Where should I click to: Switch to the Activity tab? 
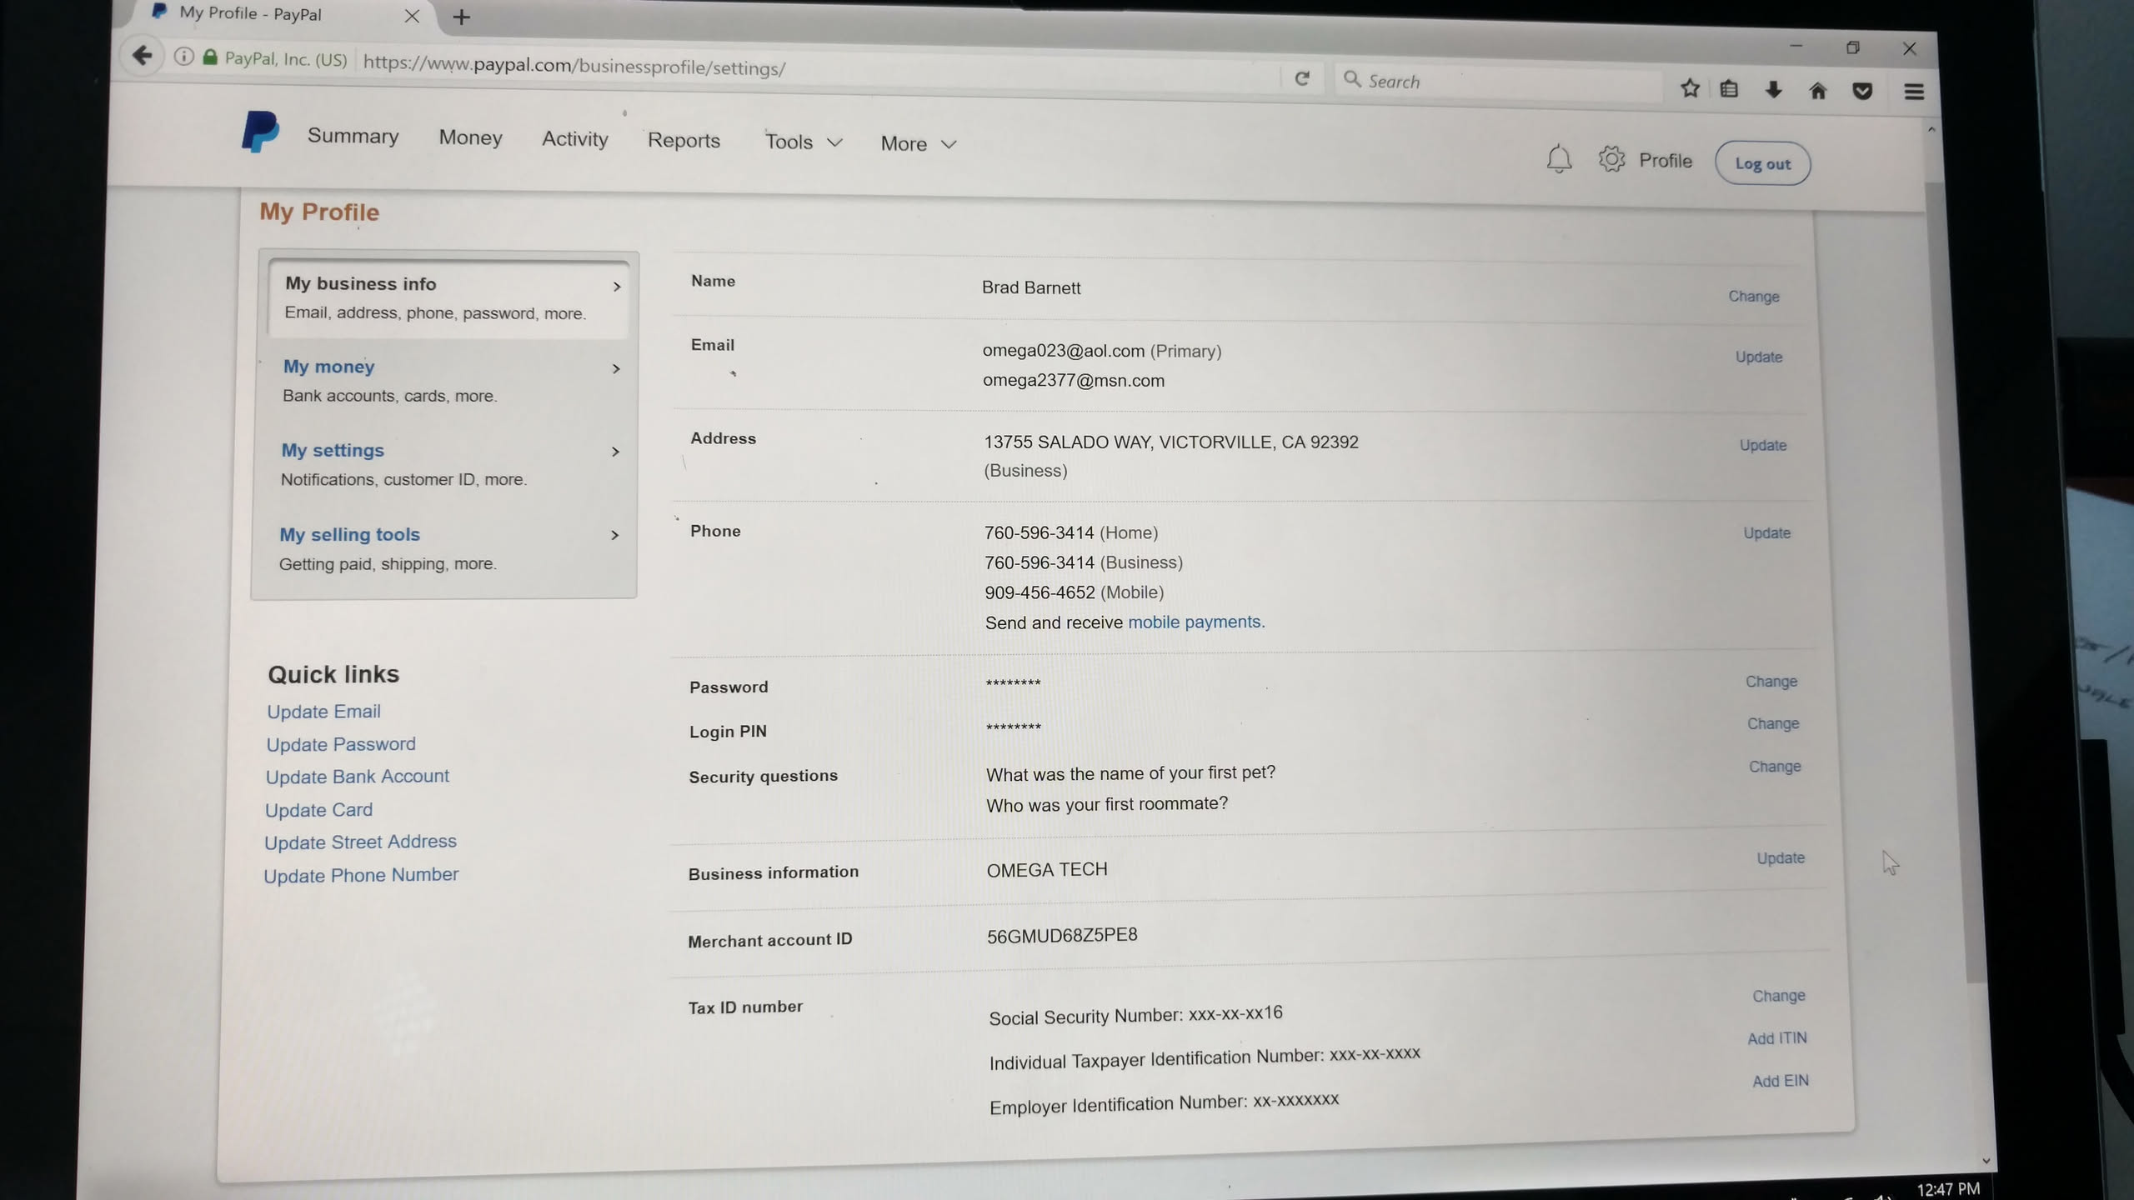click(x=574, y=139)
